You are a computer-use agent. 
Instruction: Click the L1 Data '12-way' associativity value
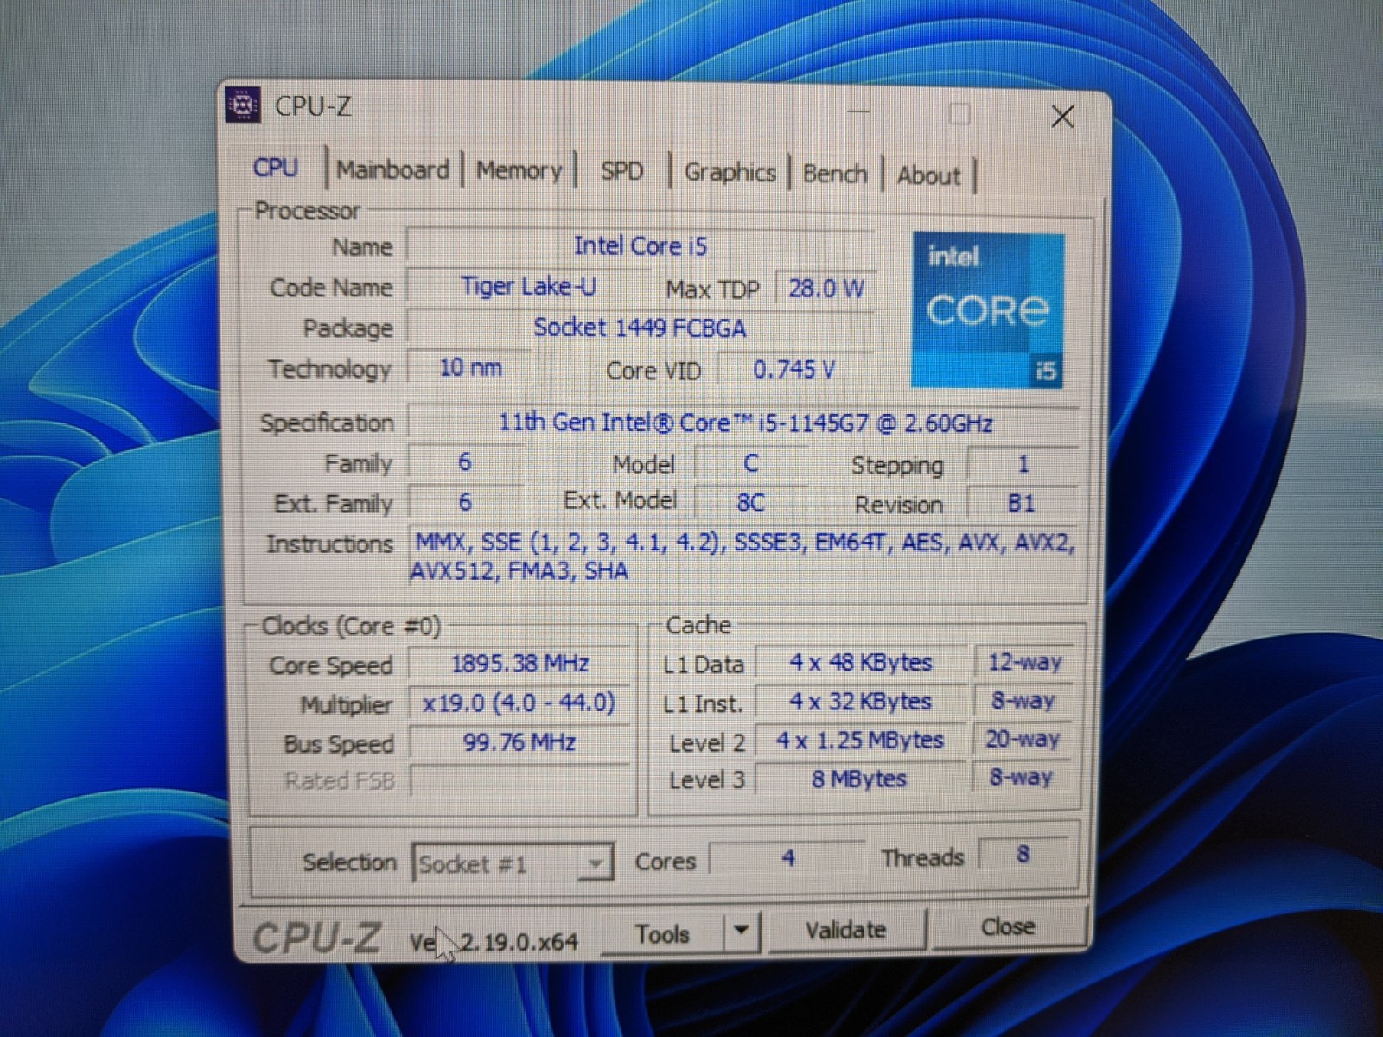(1024, 662)
